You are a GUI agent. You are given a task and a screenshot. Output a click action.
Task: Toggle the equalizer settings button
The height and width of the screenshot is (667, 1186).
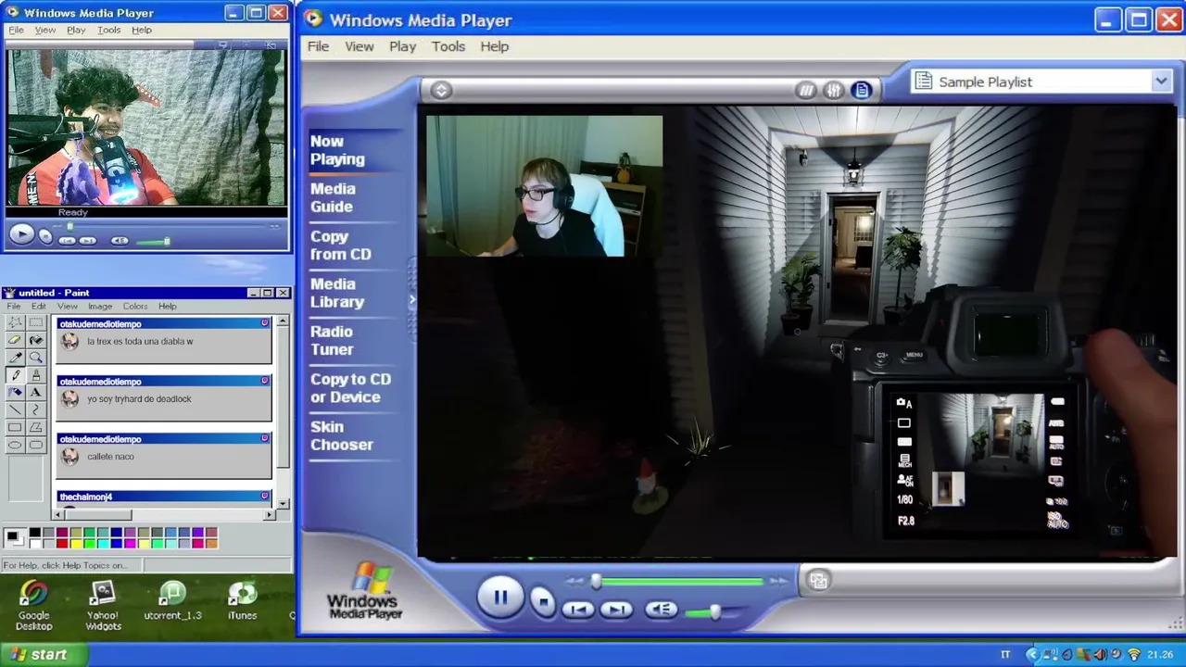tap(834, 90)
